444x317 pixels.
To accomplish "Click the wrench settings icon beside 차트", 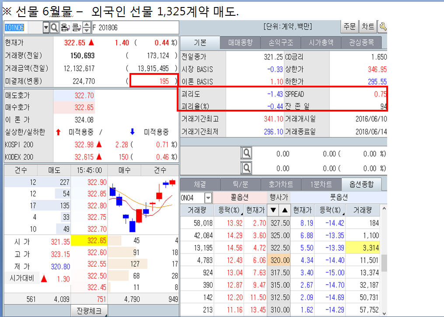I will [383, 27].
